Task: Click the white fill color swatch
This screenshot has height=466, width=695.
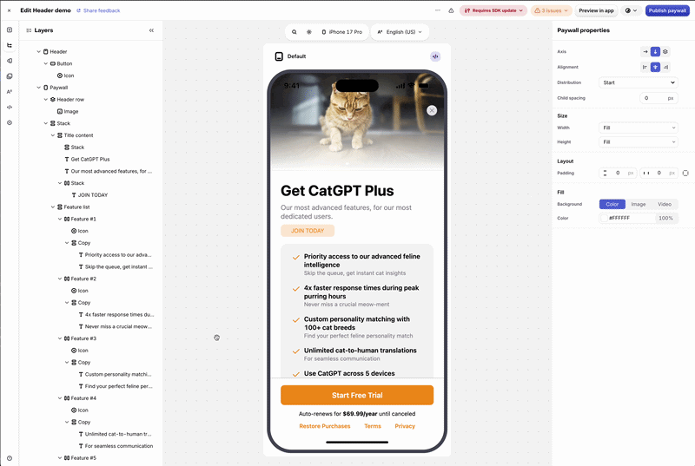Action: [604, 218]
